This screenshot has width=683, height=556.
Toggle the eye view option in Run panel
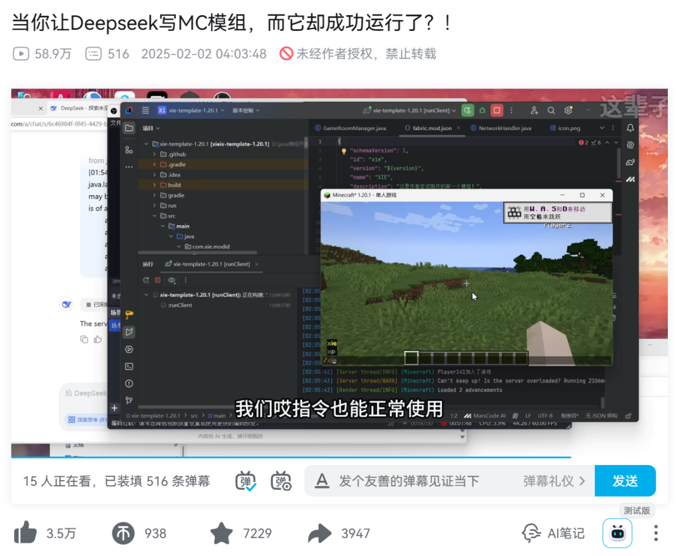click(171, 280)
